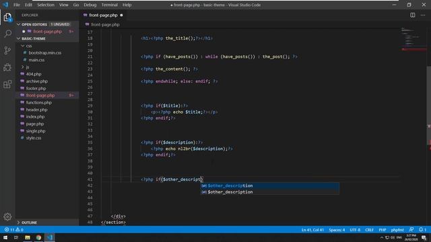Collapse the BASIC-THEME folder section
The width and height of the screenshot is (431, 242).
click(x=18, y=39)
